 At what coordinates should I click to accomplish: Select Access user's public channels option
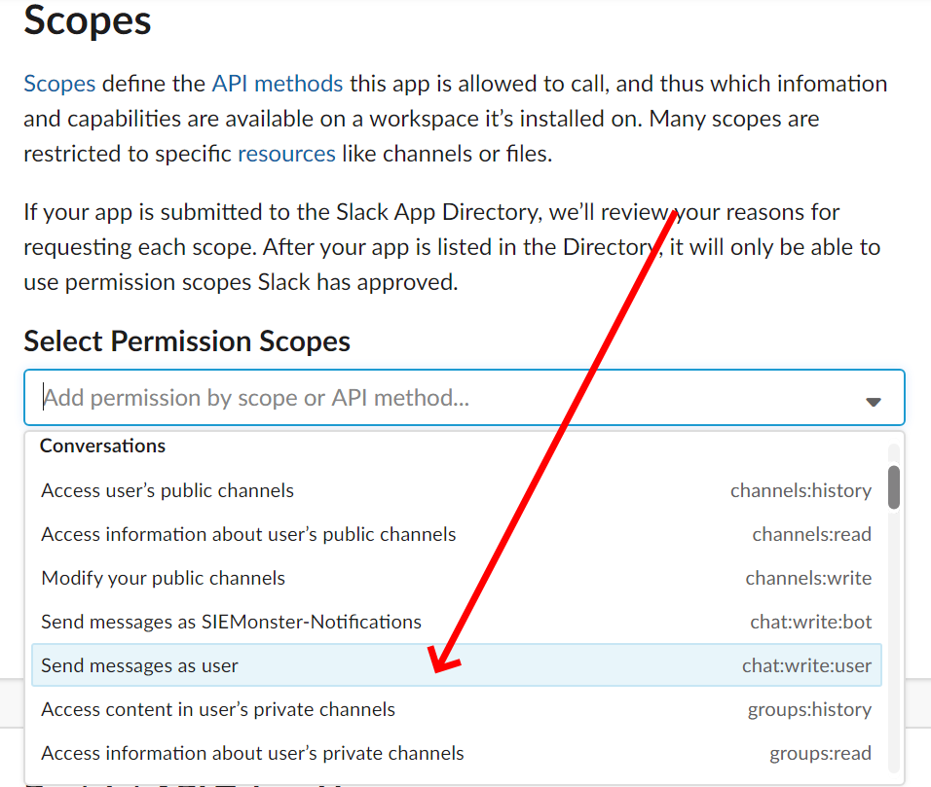point(168,490)
